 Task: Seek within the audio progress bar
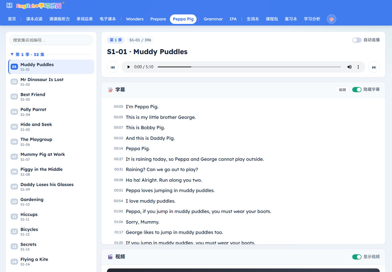click(249, 67)
